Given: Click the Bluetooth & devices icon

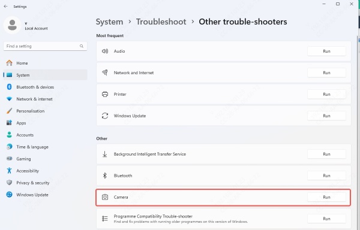Looking at the screenshot, I should 9,87.
